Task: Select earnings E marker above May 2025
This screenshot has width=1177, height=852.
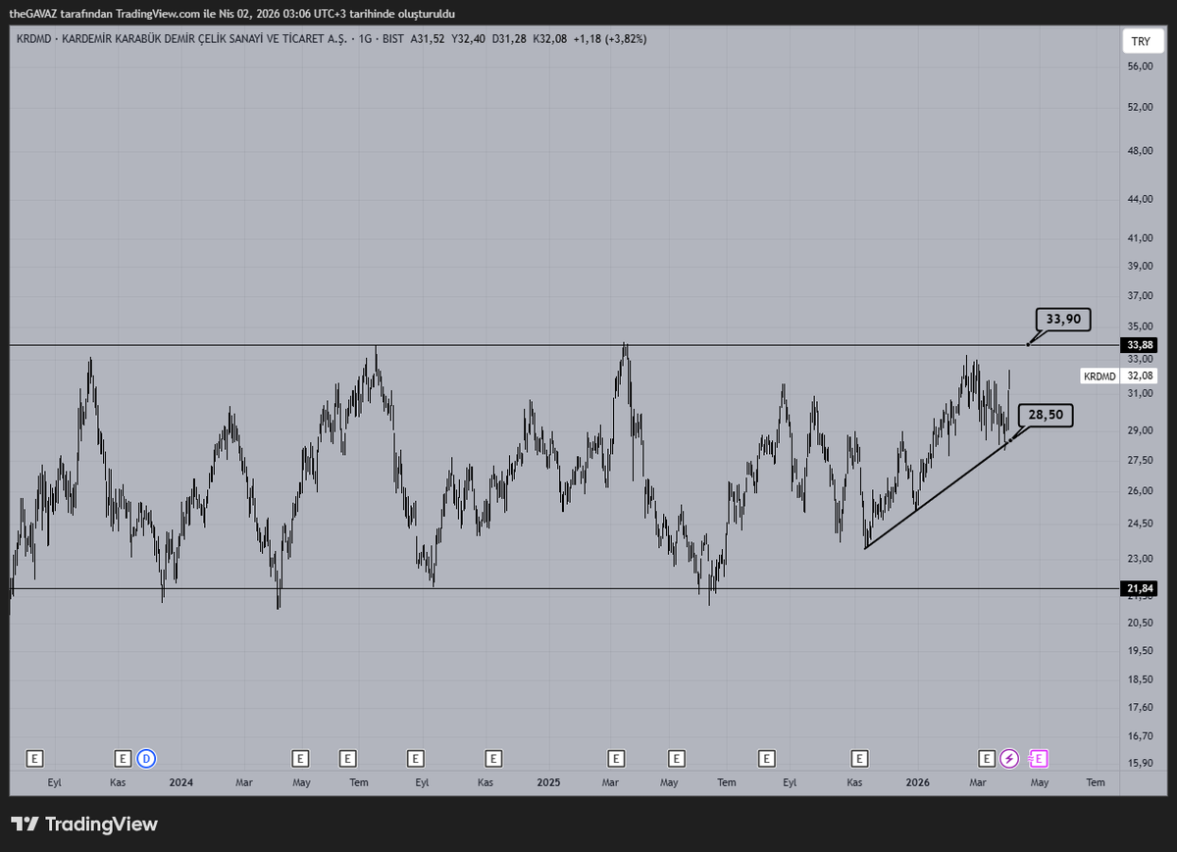Action: pos(676,758)
